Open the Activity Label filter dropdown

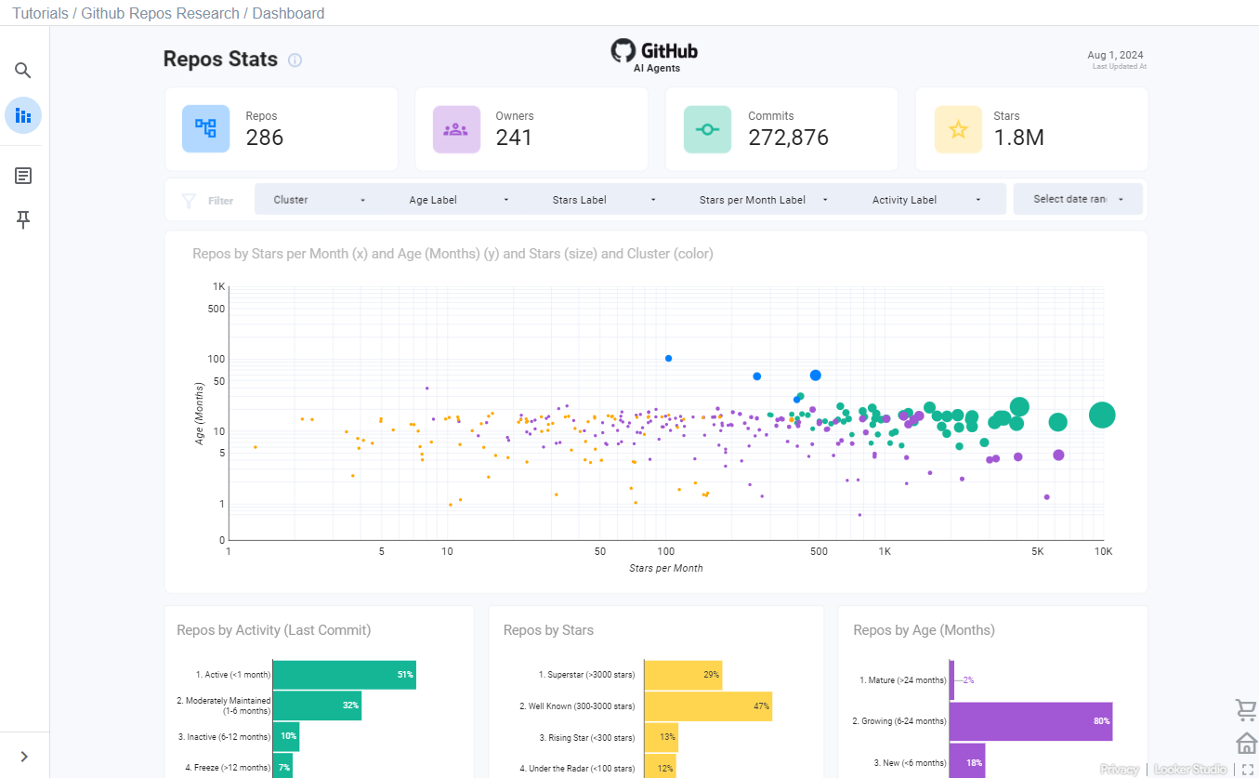[927, 199]
